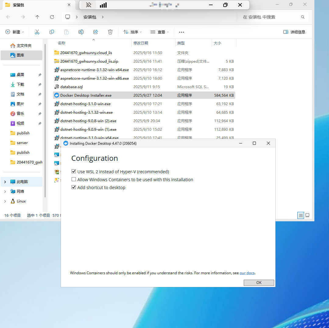This screenshot has width=329, height=328.
Task: Open Videos (视频) in sidebar
Action: [20, 123]
